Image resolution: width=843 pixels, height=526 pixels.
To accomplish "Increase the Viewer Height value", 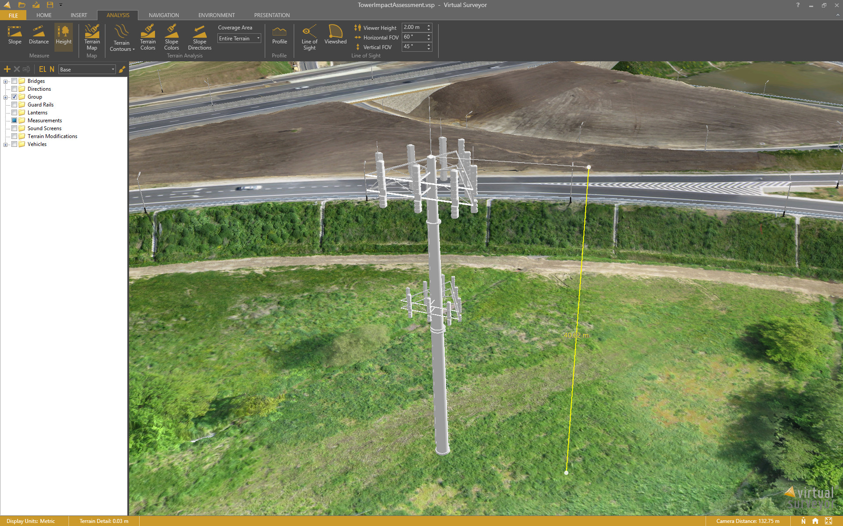I will click(429, 25).
